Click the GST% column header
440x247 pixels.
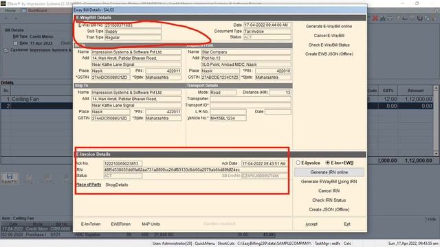388,91
